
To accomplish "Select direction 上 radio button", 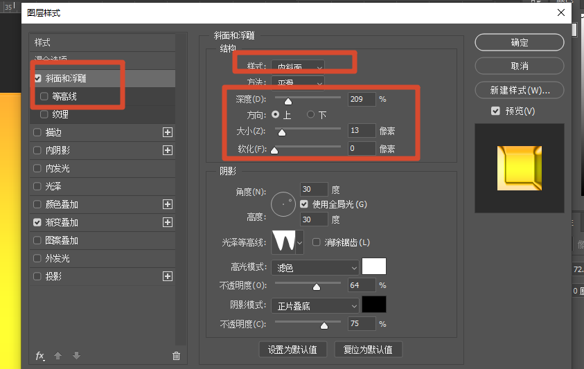I will coord(275,114).
